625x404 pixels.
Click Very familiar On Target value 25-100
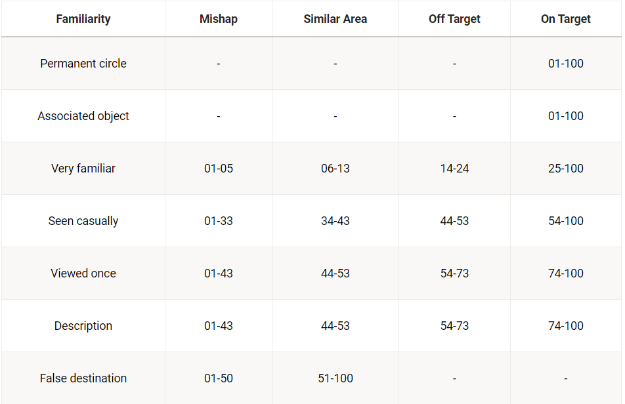pos(566,169)
